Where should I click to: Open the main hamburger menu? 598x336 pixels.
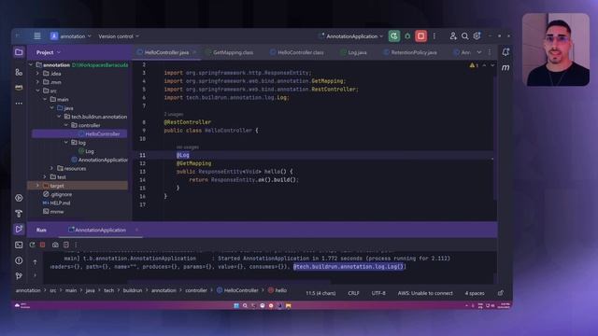[x=37, y=36]
